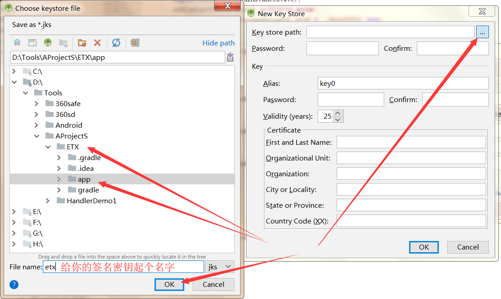Viewport: 501px width, 299px height.
Task: Click the Key Confirm password field
Action: (x=455, y=100)
